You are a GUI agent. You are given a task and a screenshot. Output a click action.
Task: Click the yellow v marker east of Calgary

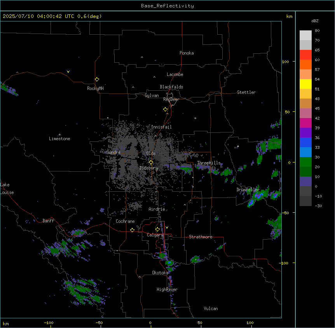coord(167,227)
